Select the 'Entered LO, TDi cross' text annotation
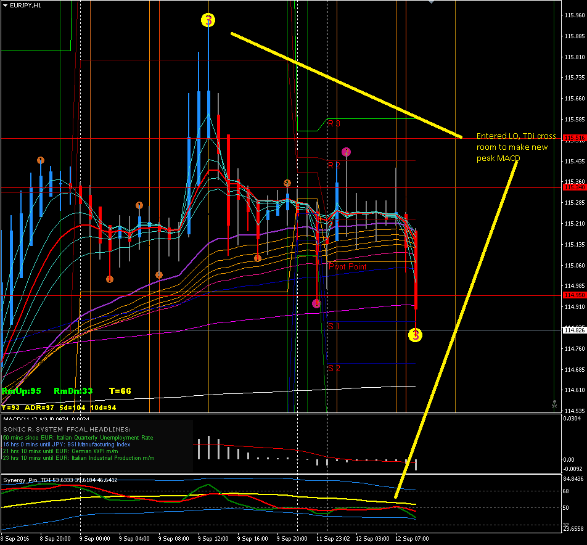Viewport: 587px width, 545px height. (x=516, y=136)
